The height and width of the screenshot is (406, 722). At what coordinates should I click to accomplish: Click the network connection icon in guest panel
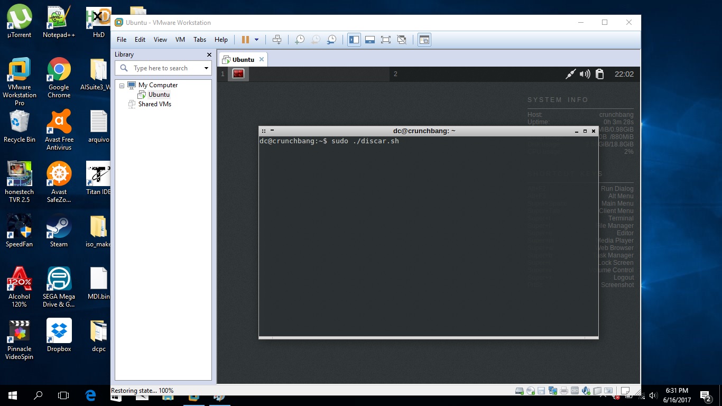point(570,74)
